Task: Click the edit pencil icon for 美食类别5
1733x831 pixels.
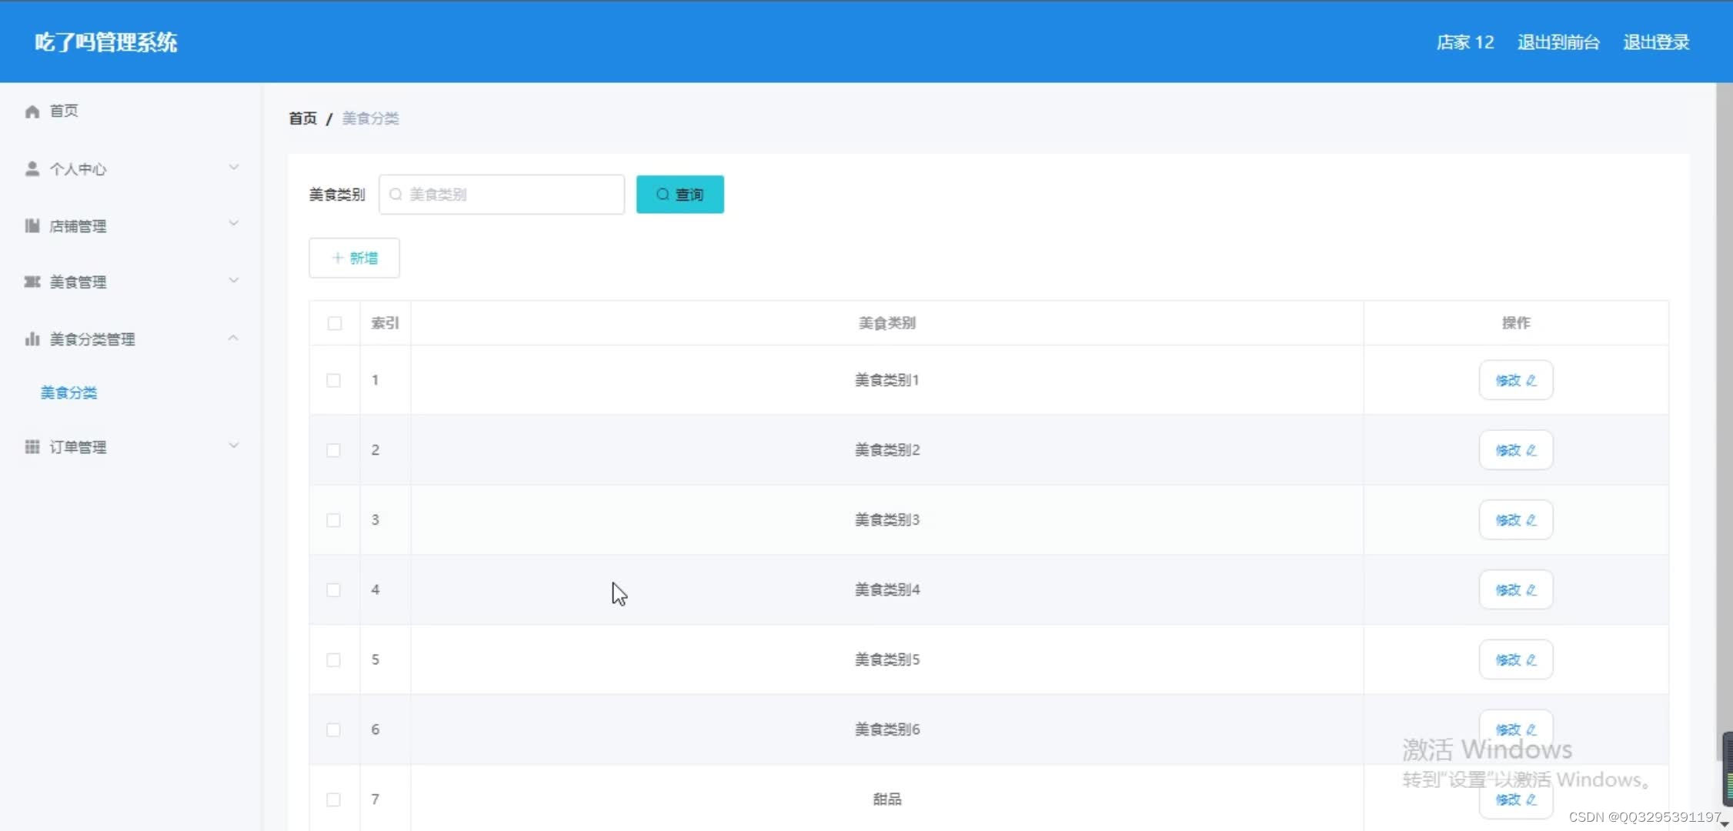Action: click(x=1531, y=660)
